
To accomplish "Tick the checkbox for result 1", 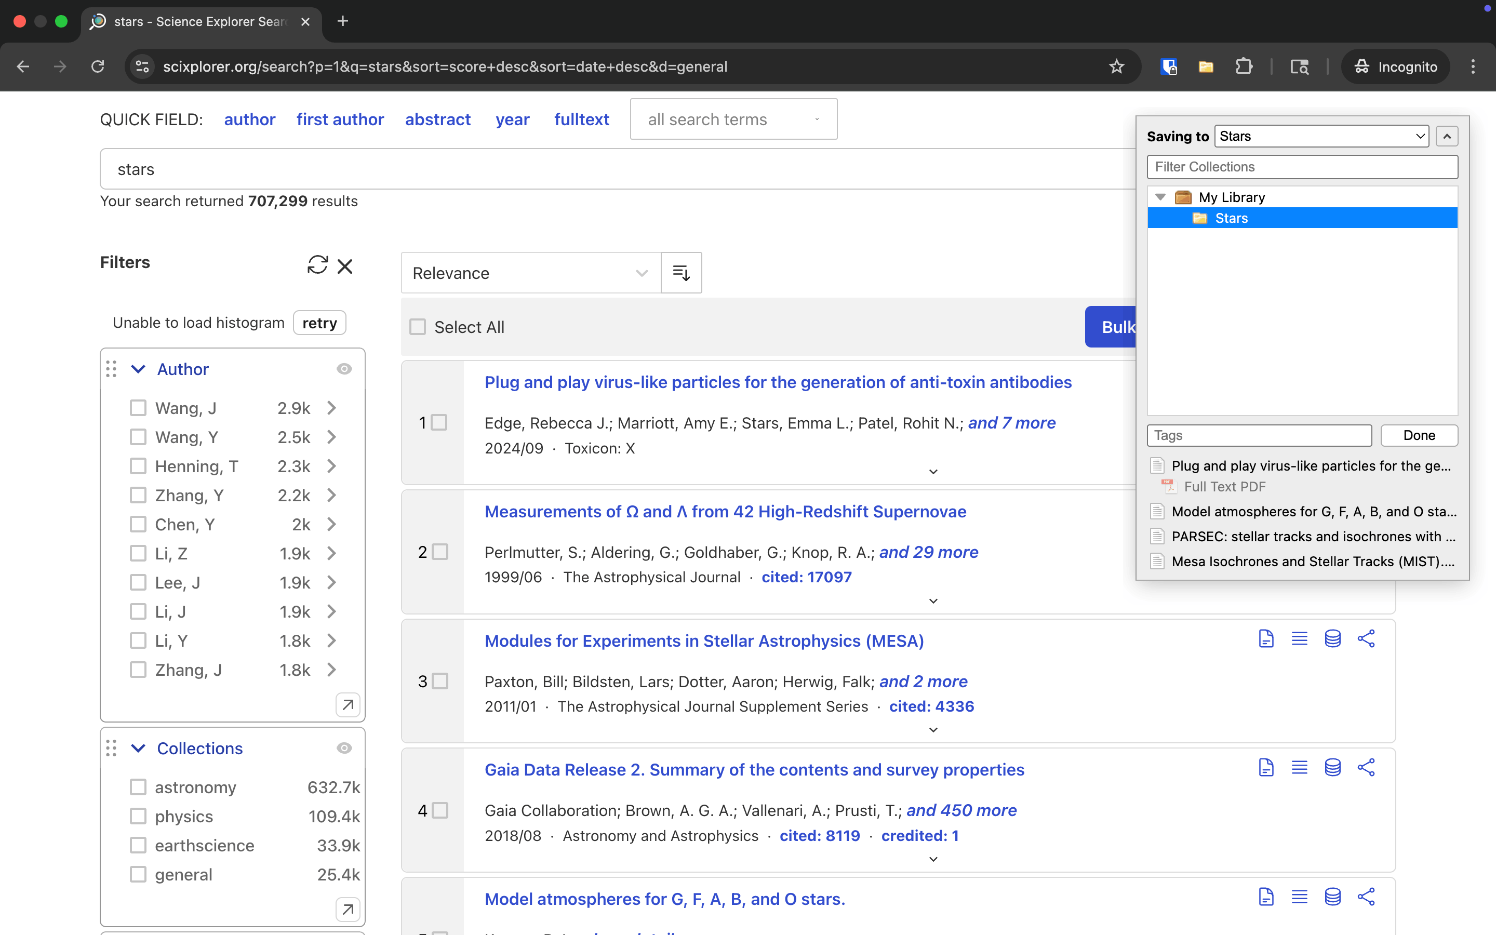I will (439, 422).
